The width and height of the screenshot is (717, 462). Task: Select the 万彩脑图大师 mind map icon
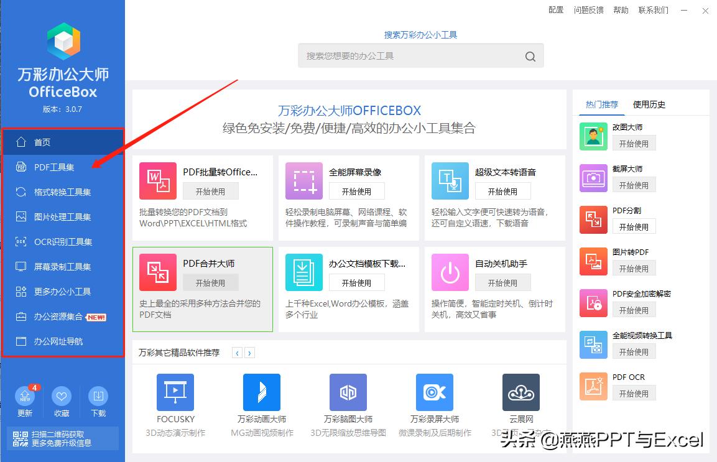(x=348, y=392)
